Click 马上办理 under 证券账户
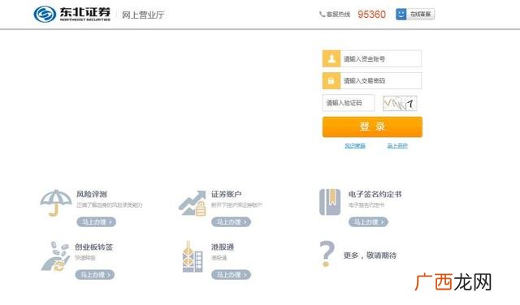This screenshot has width=520, height=305. [231, 222]
